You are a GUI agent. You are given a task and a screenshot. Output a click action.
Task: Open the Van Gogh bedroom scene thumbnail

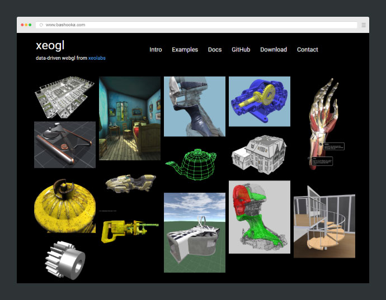click(x=129, y=118)
